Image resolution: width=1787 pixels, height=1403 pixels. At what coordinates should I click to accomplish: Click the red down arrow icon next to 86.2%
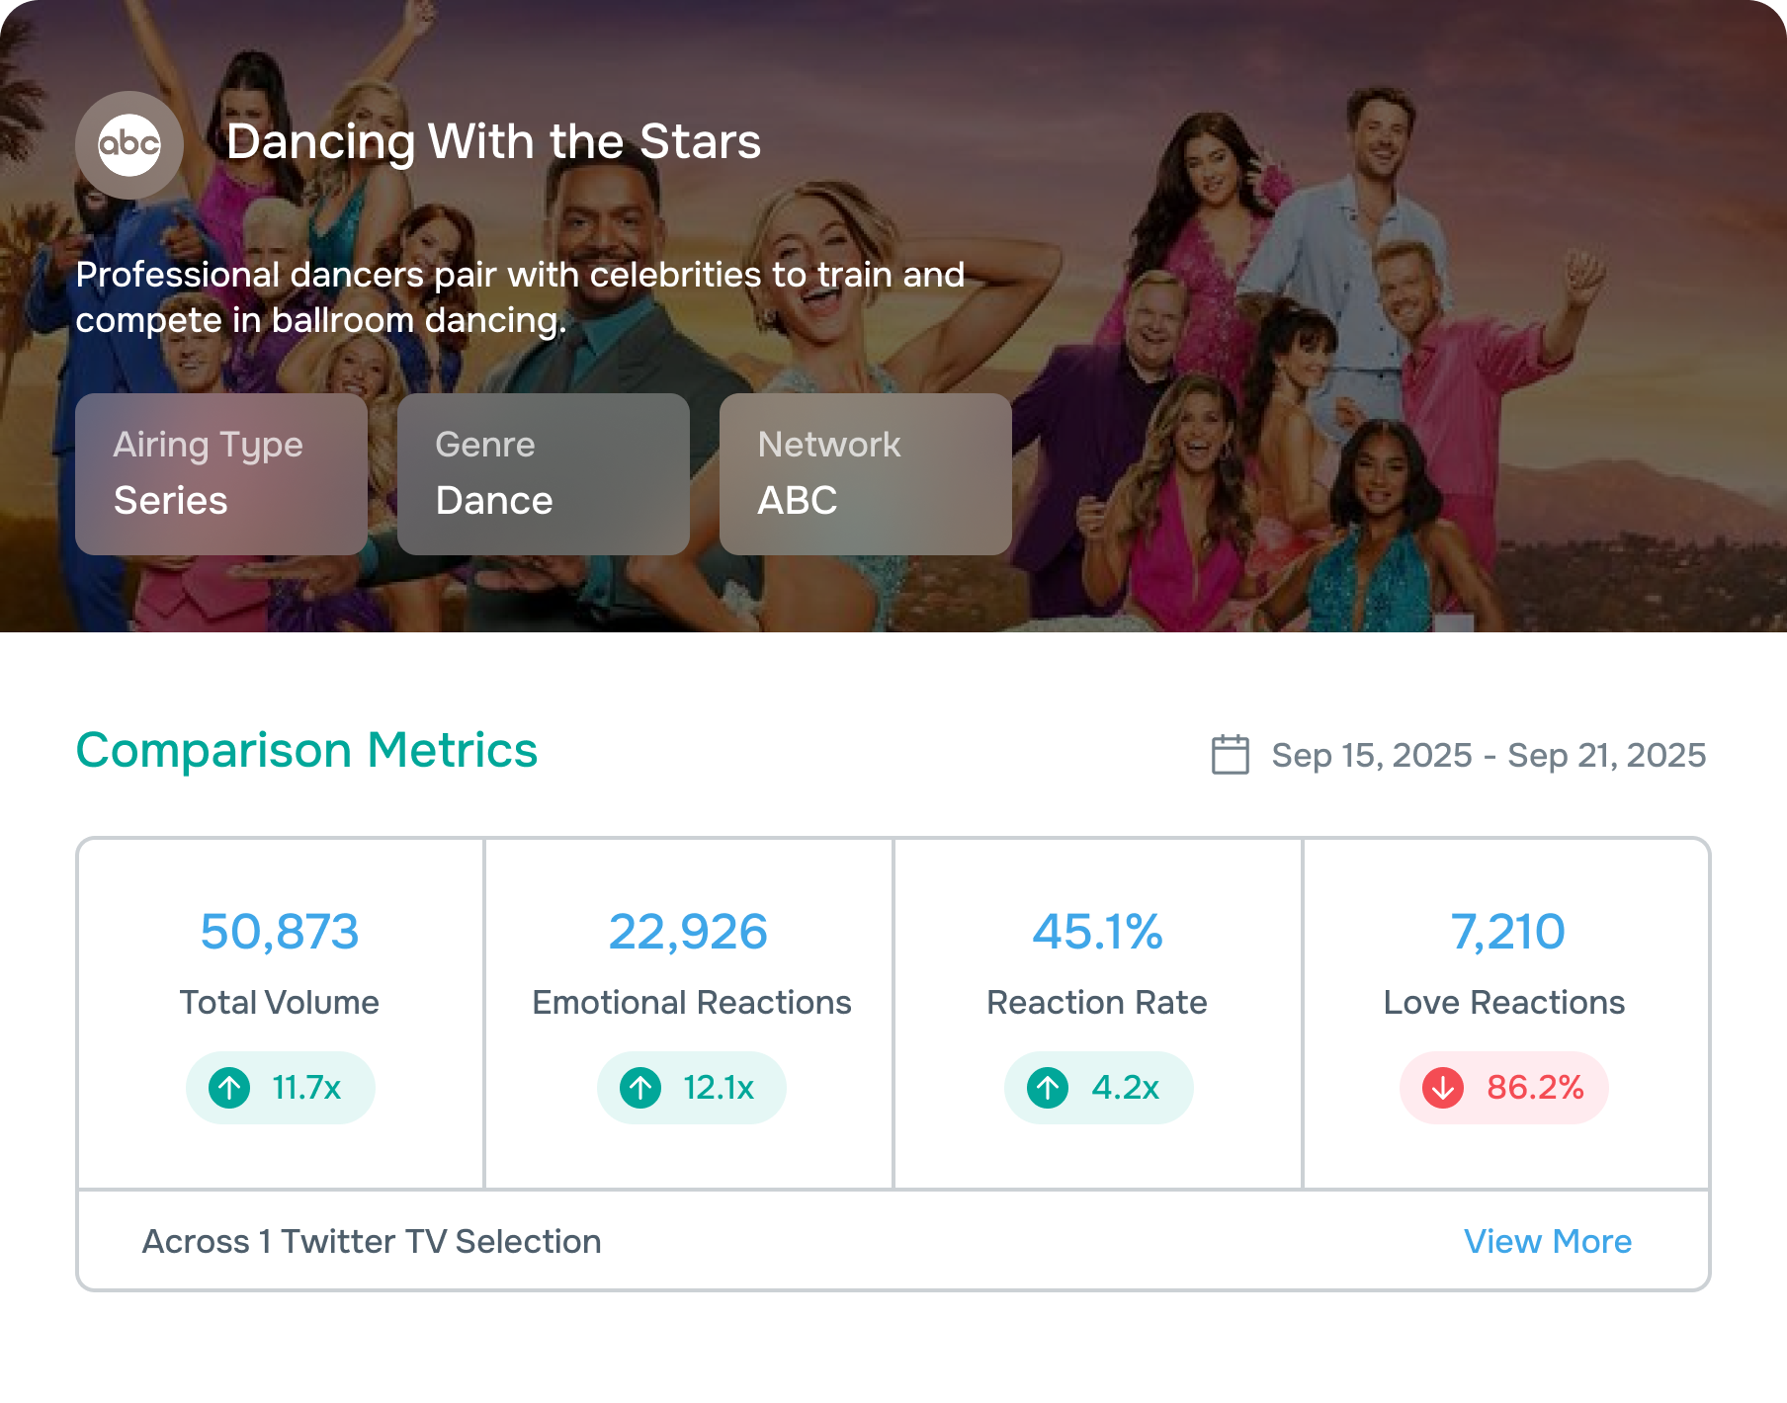(x=1443, y=1088)
